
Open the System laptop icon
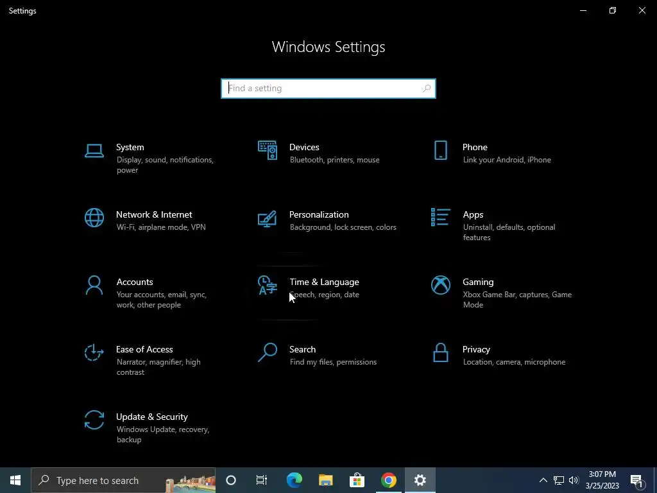[x=94, y=151]
